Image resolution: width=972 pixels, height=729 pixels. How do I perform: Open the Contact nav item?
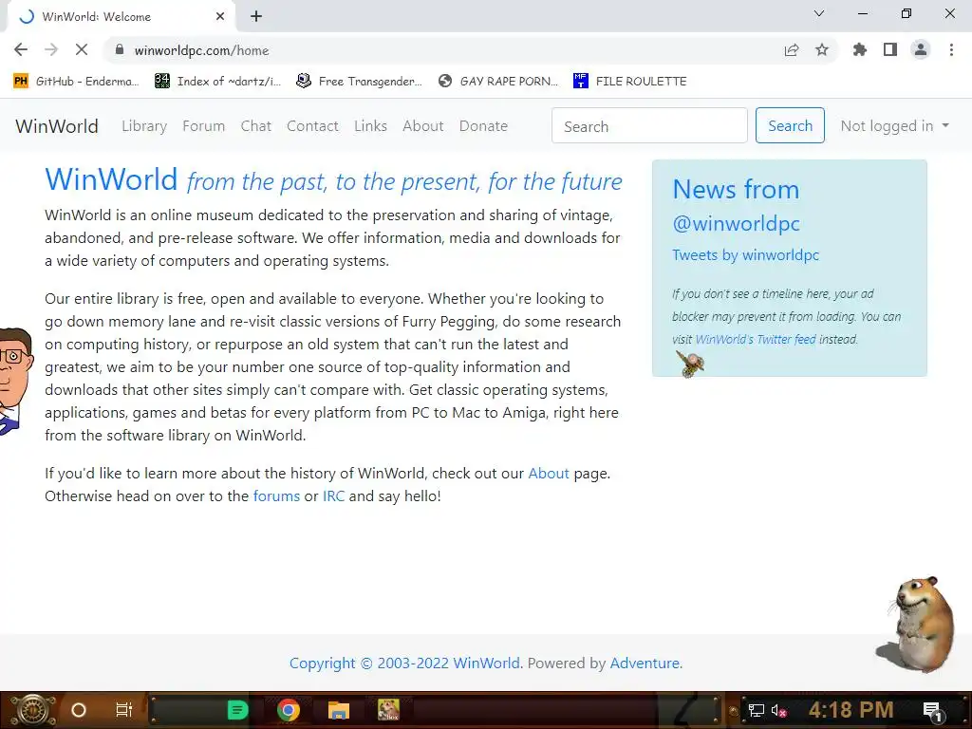click(x=312, y=126)
